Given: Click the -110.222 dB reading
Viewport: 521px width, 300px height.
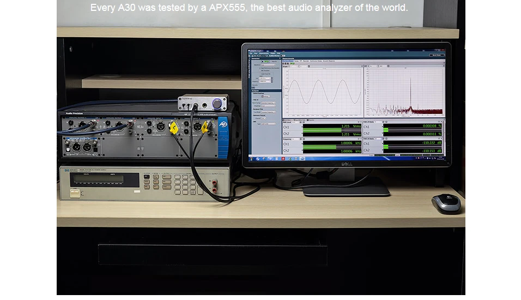Looking at the screenshot, I should tap(432, 143).
